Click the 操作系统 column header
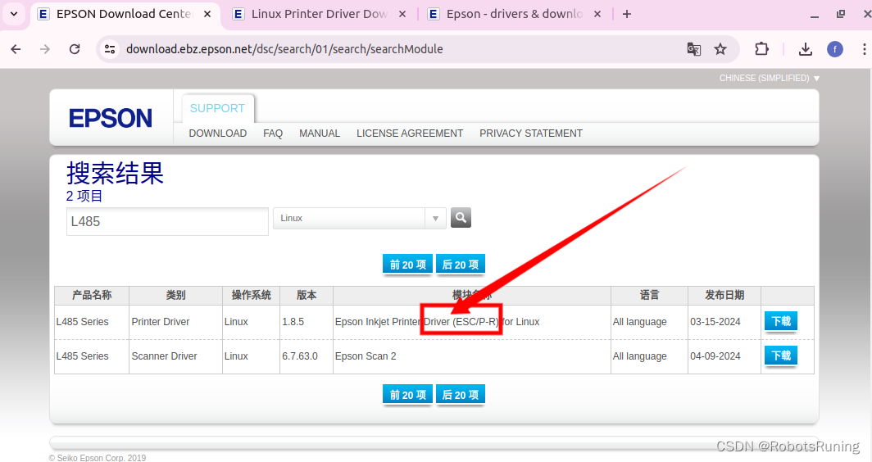Viewport: 872px width, 462px height. [251, 295]
